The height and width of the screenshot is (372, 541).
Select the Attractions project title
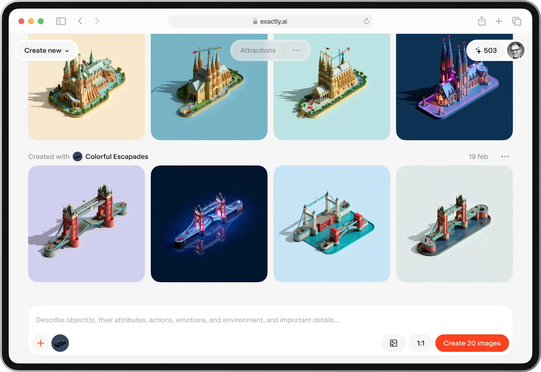[258, 51]
